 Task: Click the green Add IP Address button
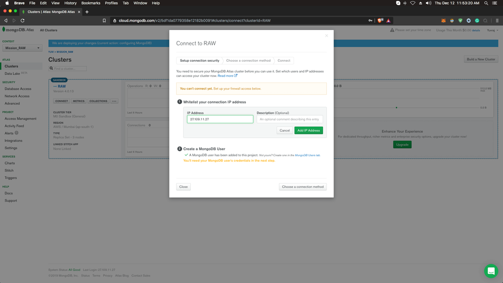tap(308, 131)
